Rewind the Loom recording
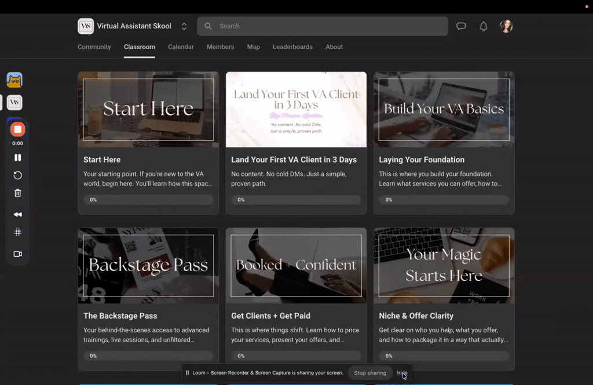The height and width of the screenshot is (385, 593). pos(17,214)
